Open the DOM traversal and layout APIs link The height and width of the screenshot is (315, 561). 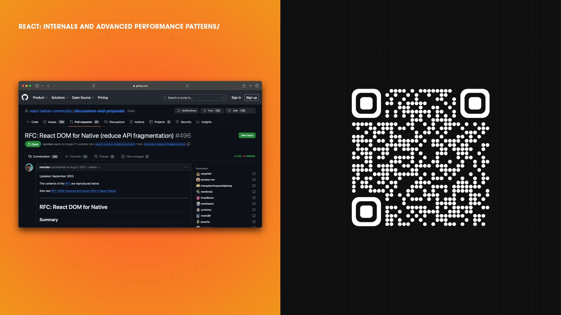click(x=84, y=191)
